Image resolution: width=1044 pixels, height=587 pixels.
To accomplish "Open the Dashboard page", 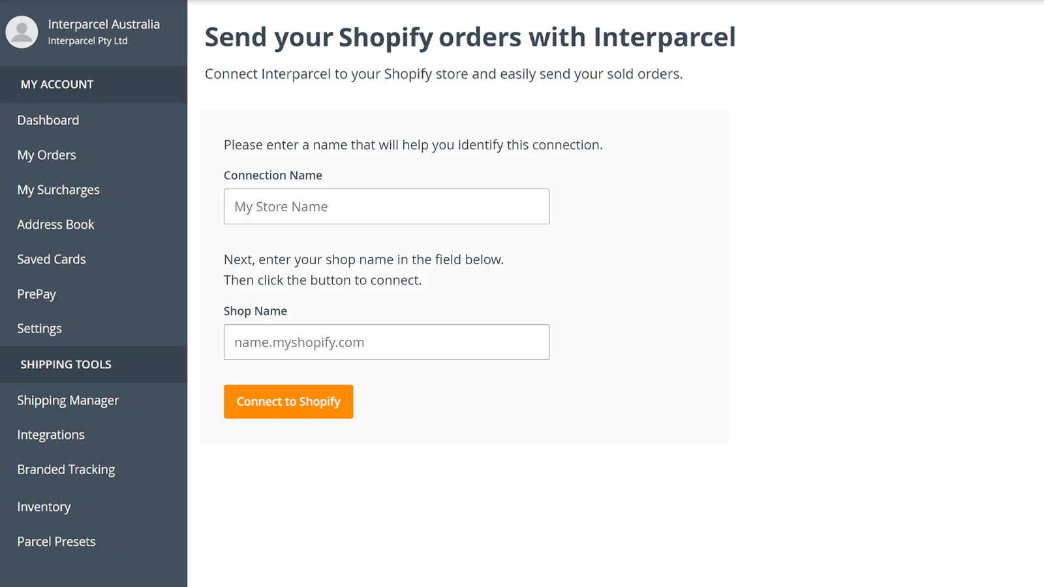I will coord(48,120).
